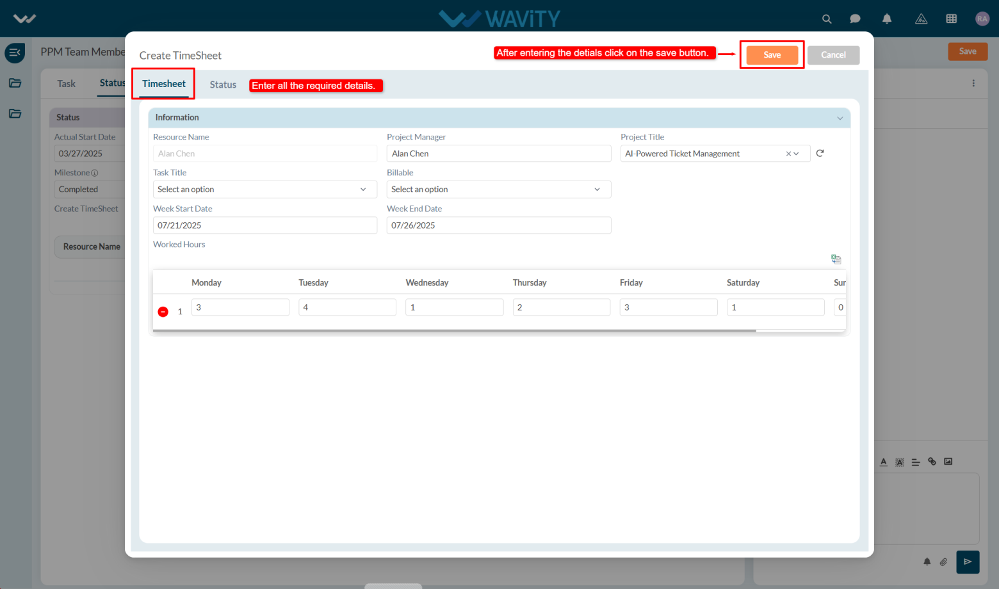
Task: Insert an image in the comment box
Action: (x=948, y=462)
